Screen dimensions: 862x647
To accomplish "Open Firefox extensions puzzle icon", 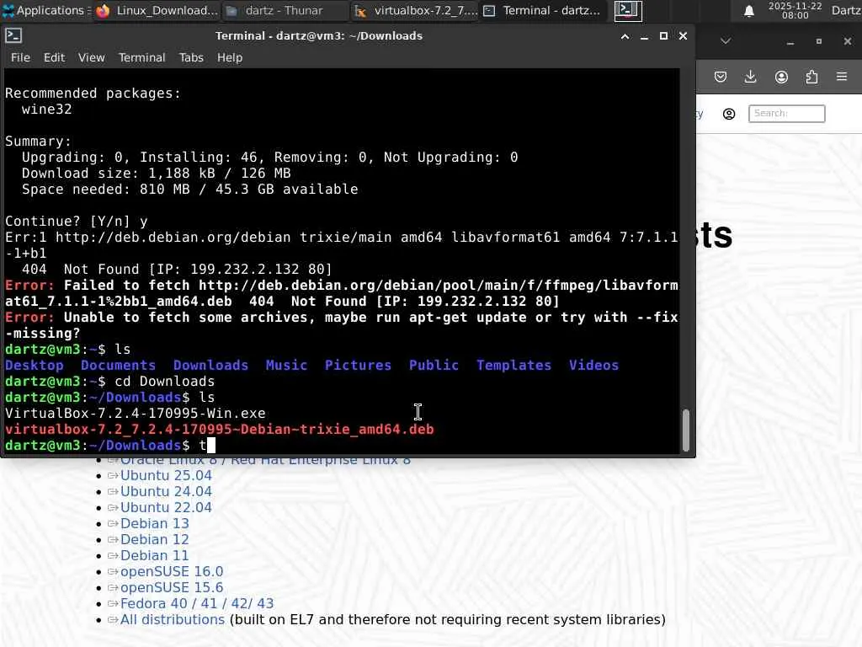I will (811, 77).
